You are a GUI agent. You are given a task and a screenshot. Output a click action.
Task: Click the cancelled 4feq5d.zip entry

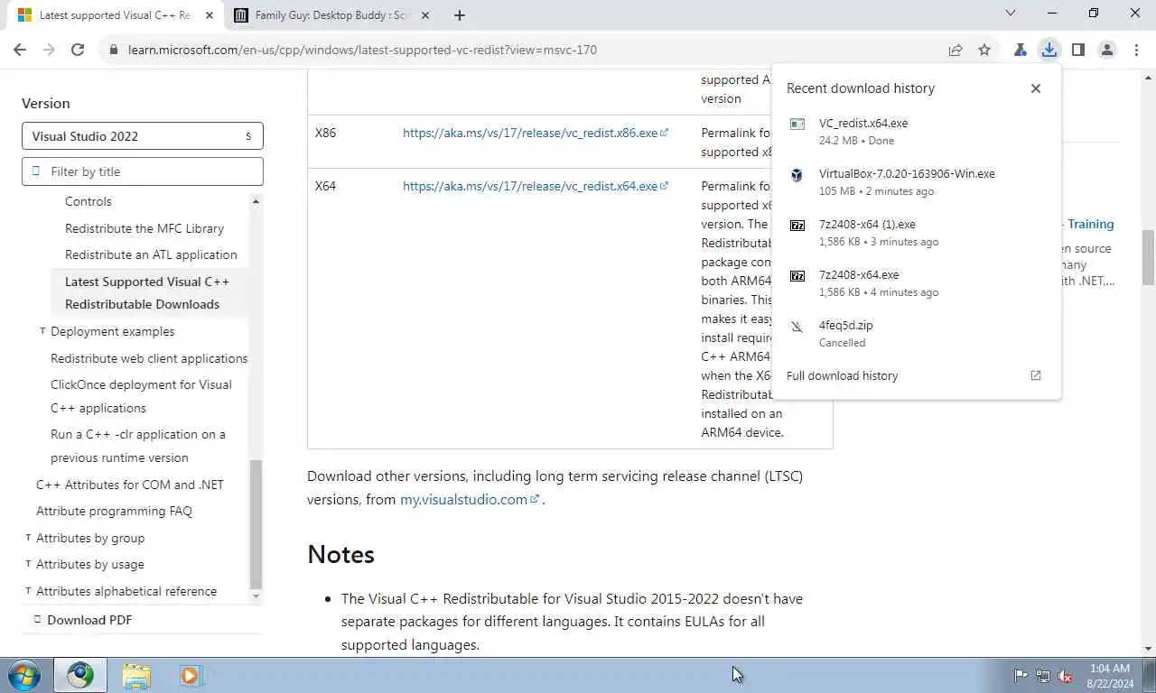tap(915, 333)
